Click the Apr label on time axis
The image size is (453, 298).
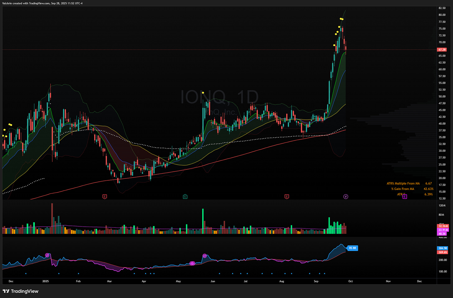tap(144, 281)
